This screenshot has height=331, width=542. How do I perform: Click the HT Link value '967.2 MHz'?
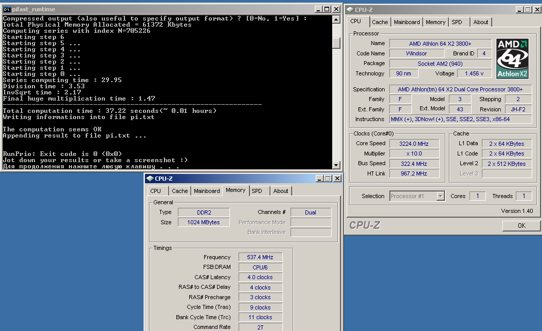(x=414, y=173)
